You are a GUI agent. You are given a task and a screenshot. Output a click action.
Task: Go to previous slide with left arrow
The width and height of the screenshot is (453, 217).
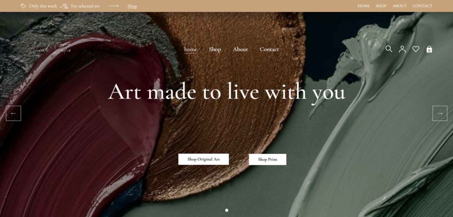[x=13, y=113]
